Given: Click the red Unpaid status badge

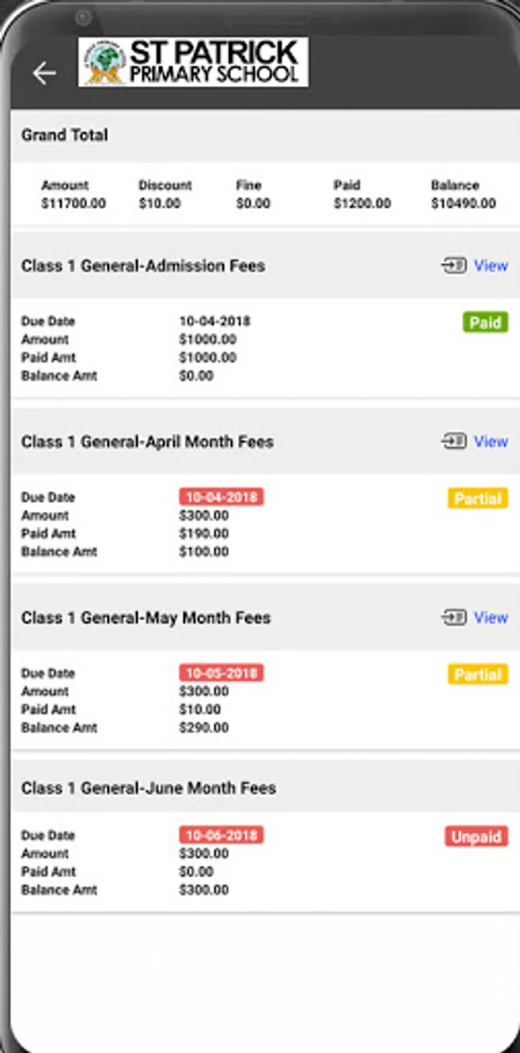Looking at the screenshot, I should 477,837.
